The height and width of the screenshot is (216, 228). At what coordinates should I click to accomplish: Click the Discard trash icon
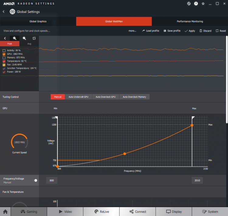[201, 31]
